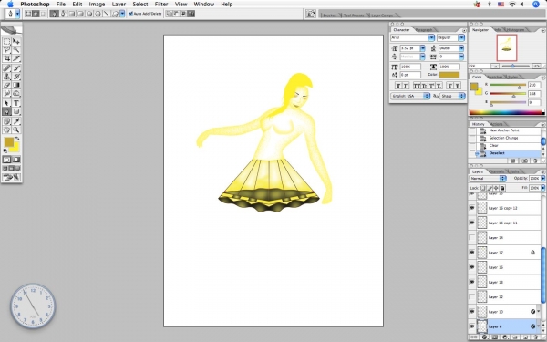
Task: Select the Type tool
Action: tap(16, 103)
